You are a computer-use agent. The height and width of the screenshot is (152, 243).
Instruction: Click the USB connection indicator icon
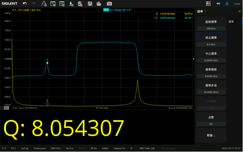[x=218, y=4]
